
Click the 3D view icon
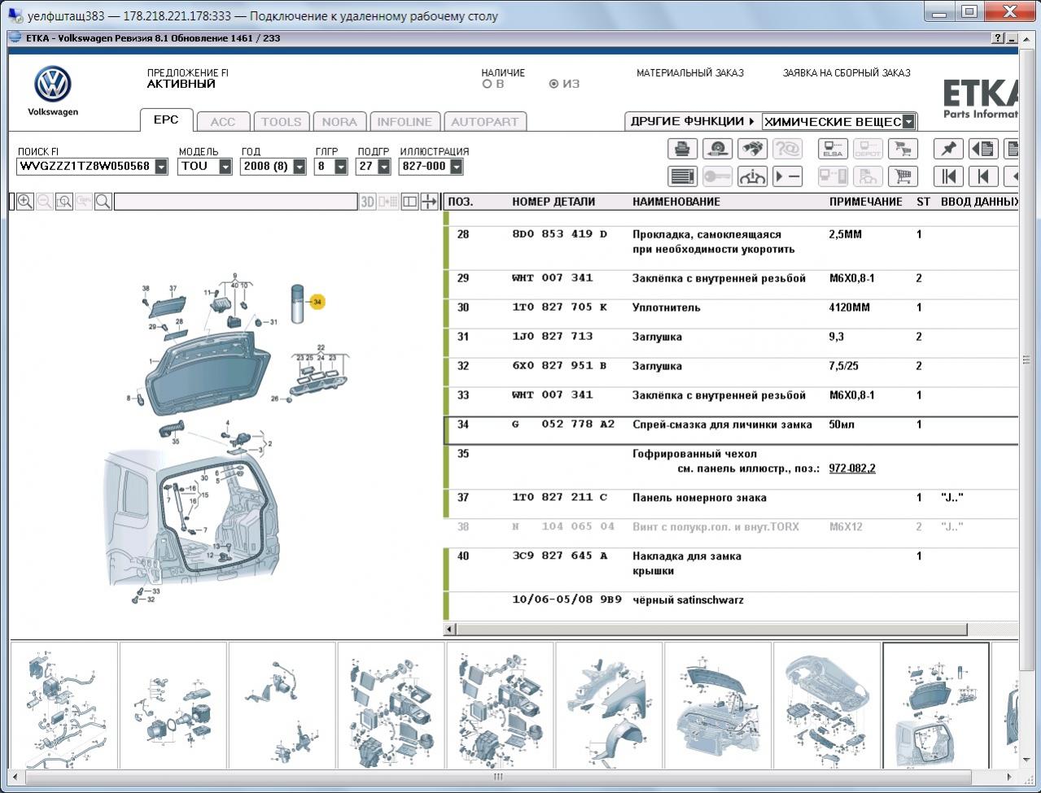click(368, 202)
